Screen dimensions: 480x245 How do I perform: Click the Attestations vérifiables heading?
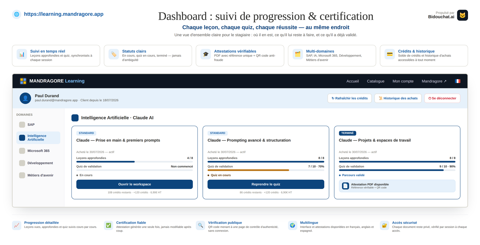(x=235, y=51)
